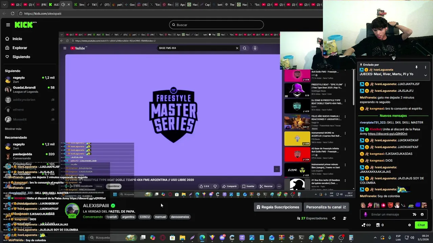This screenshot has height=243, width=433.
Task: Click the user icon beside share
Action: click(x=344, y=218)
